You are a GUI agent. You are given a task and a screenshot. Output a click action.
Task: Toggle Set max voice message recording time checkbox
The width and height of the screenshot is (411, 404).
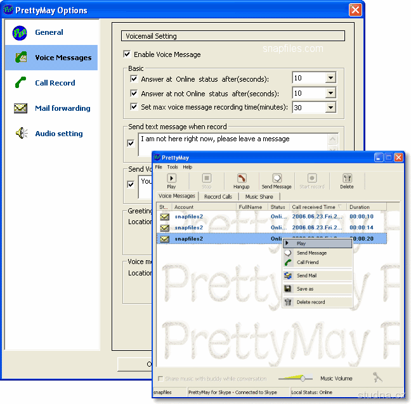pos(134,107)
